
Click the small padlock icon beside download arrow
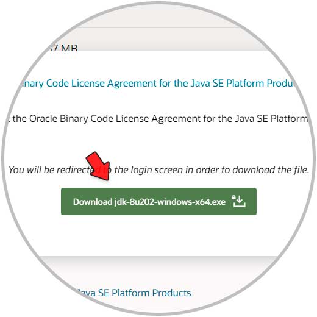coord(233,197)
